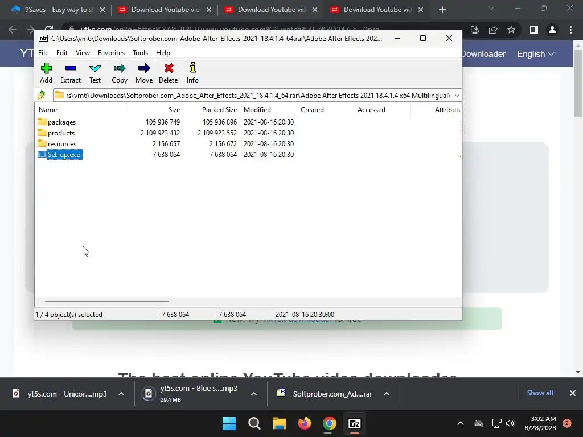Sort by Packed Size column header
Screen dimensions: 583x437
click(x=212, y=110)
